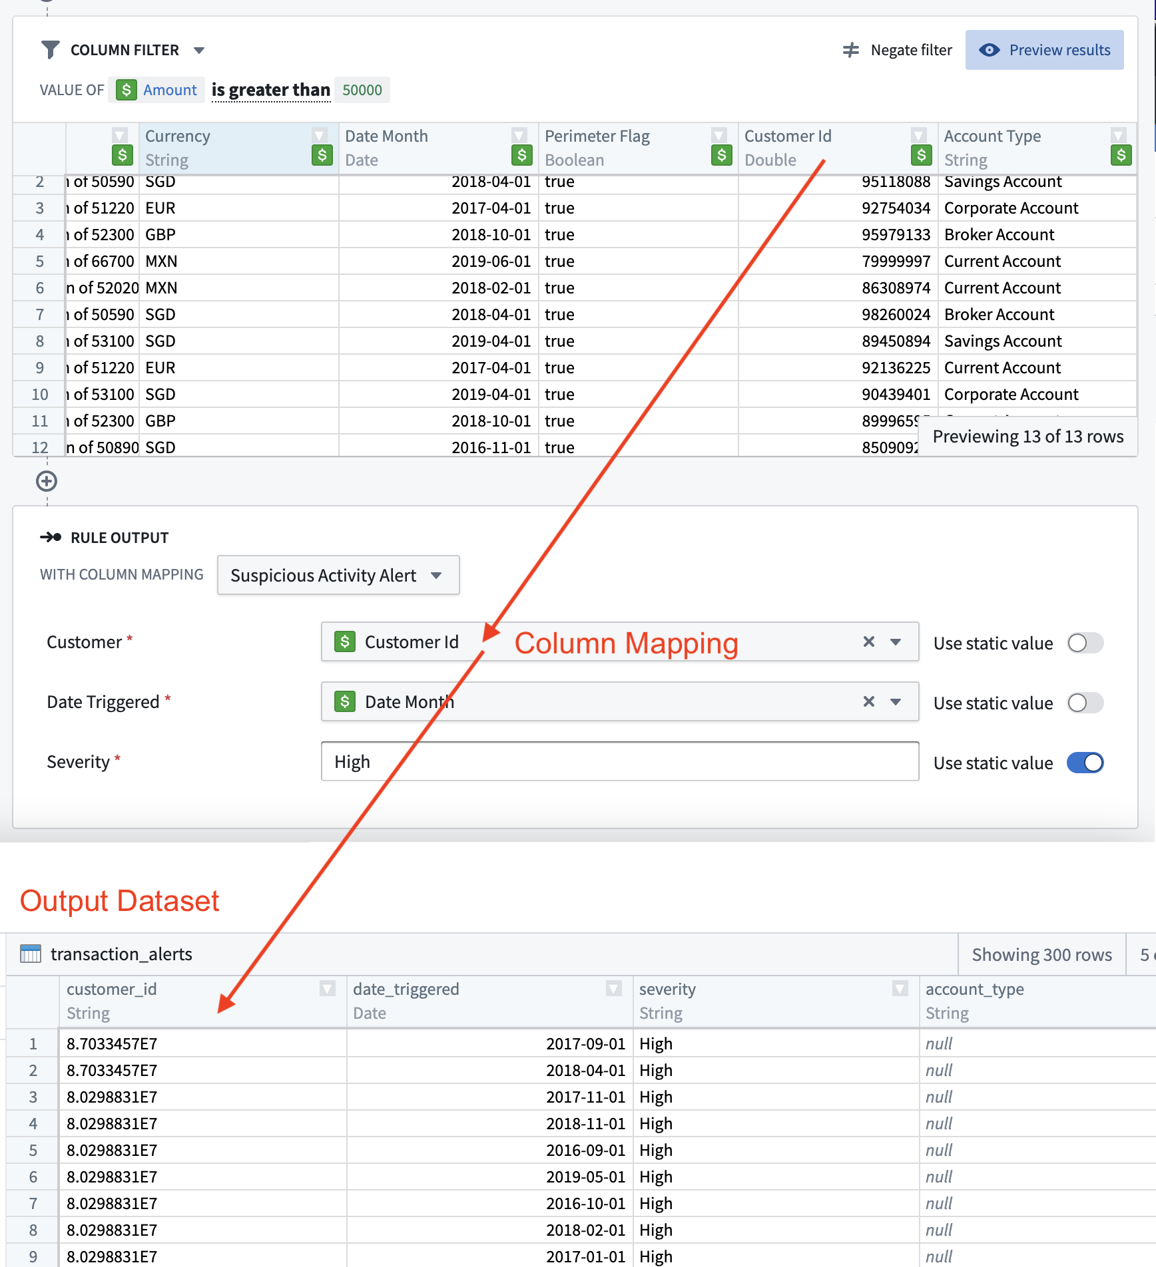Click the Column Filter funnel icon
Viewport: 1156px width, 1267px height.
50,50
